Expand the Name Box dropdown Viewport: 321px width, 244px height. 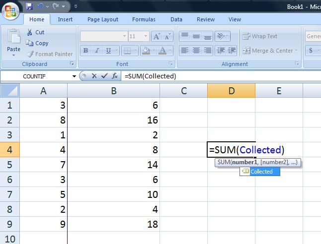[74, 76]
